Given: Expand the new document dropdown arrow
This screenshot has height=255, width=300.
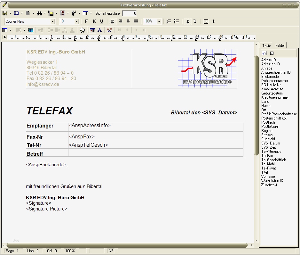Looking at the screenshot, I should tap(33, 13).
